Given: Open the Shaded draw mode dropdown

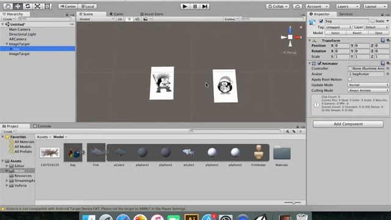Looking at the screenshot, I should [96, 19].
